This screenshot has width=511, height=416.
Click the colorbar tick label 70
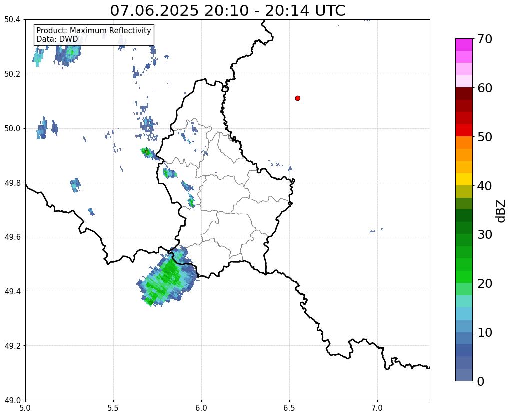(485, 39)
